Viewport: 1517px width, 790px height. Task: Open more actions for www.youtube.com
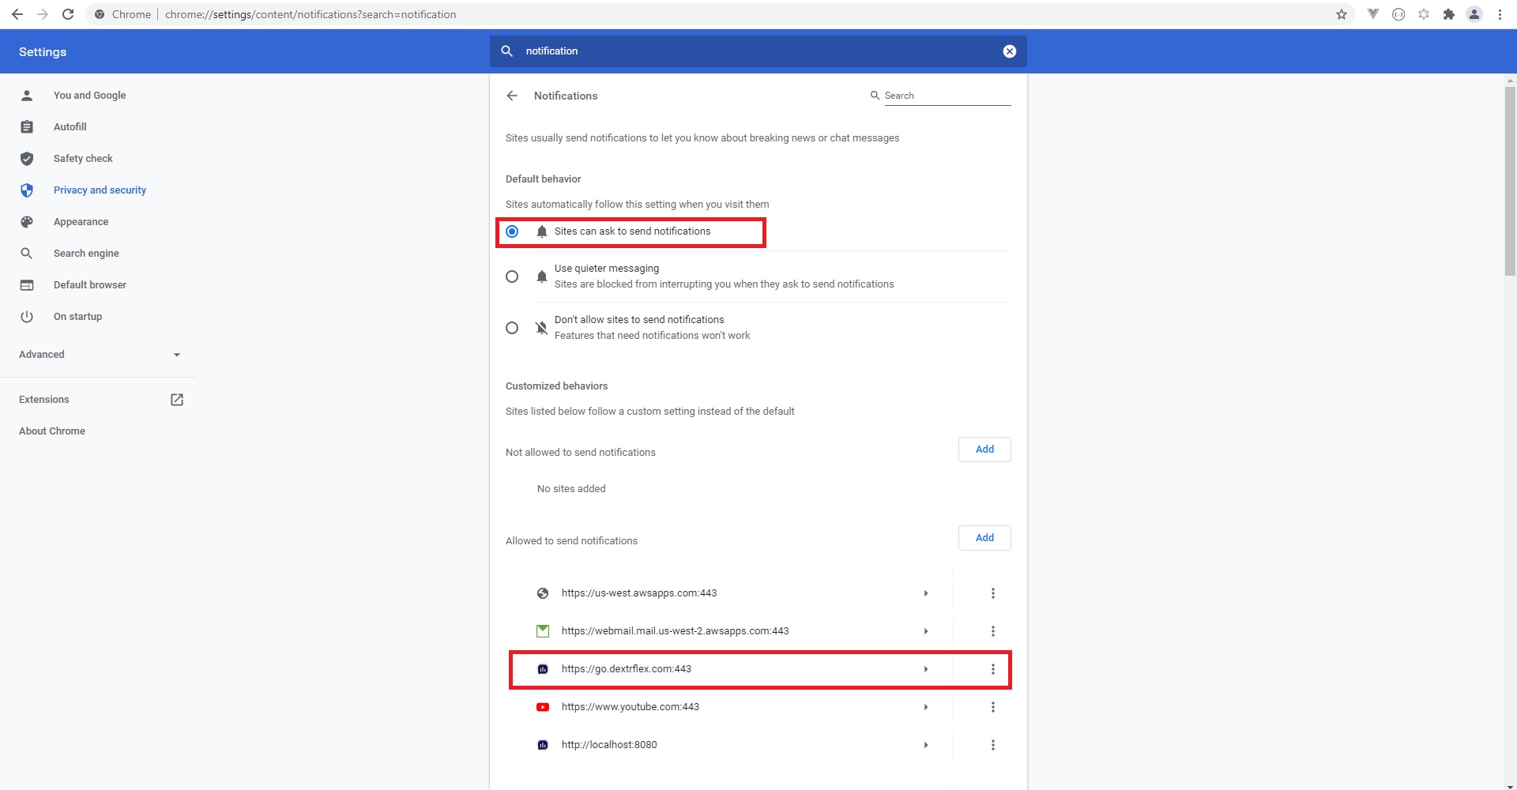point(993,707)
